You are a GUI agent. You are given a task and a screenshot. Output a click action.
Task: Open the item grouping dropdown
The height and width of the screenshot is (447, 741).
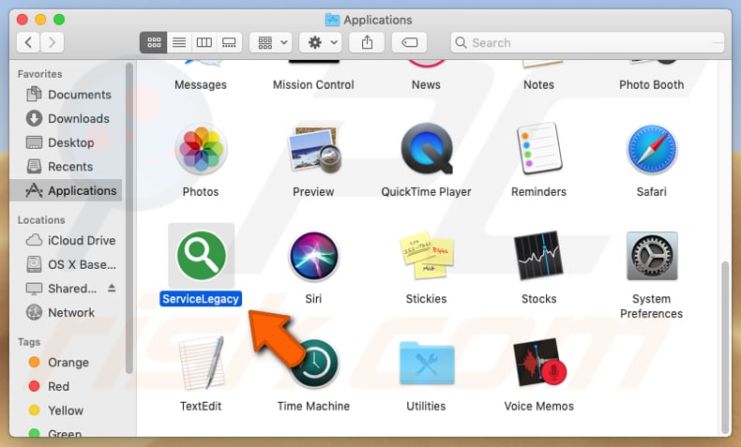[270, 43]
